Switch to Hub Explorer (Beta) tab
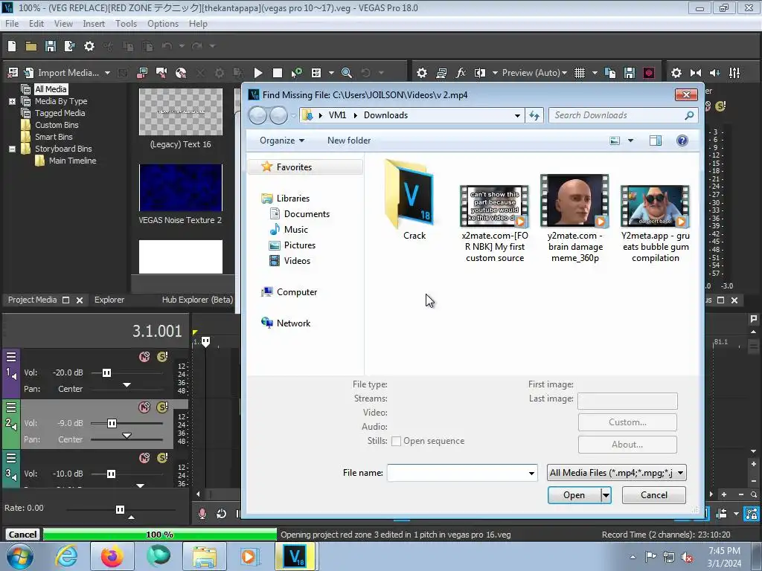This screenshot has height=571, width=762. pos(197,300)
